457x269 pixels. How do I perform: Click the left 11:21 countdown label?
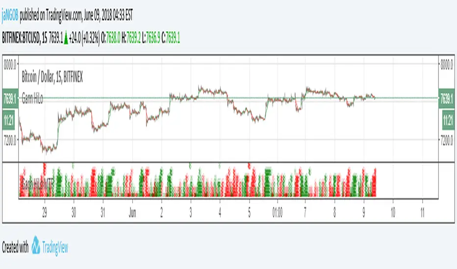coord(9,119)
